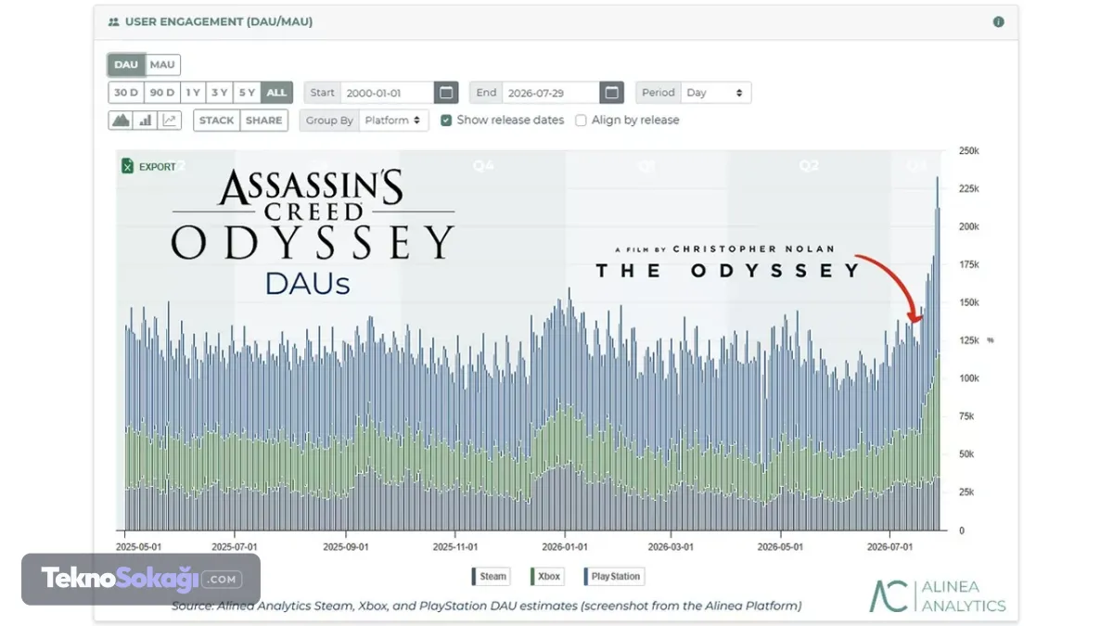The height and width of the screenshot is (626, 1113).
Task: Edit the End date field 2026-07-29
Action: (551, 93)
